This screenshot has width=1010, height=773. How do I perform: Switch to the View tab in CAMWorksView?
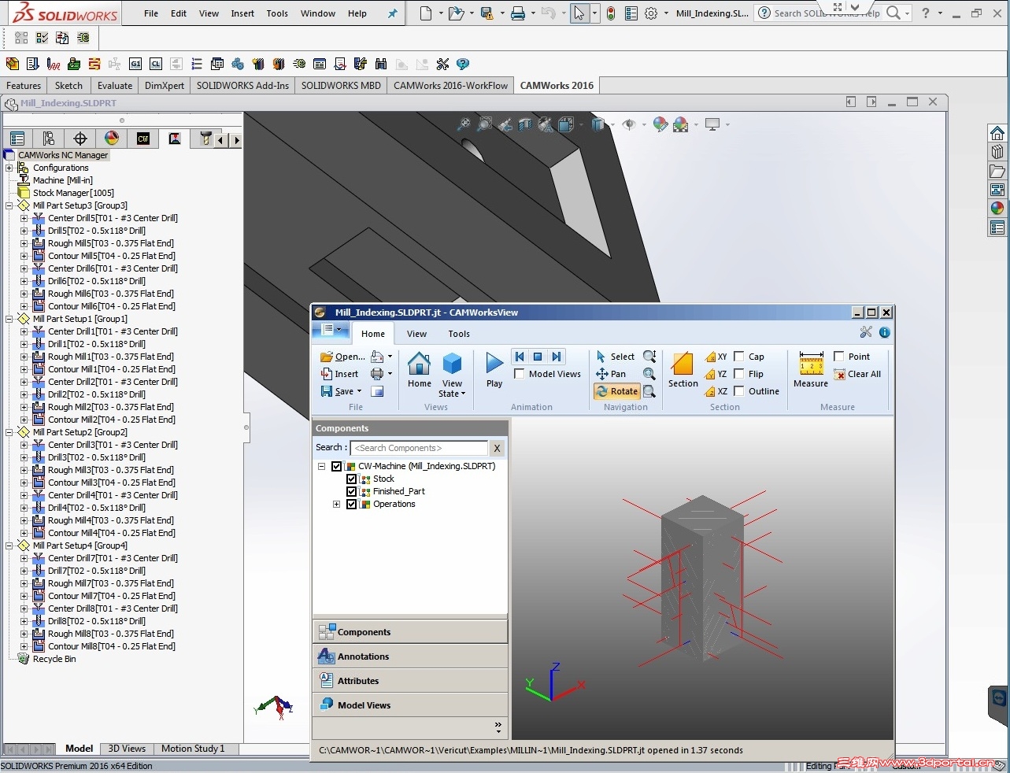(416, 334)
